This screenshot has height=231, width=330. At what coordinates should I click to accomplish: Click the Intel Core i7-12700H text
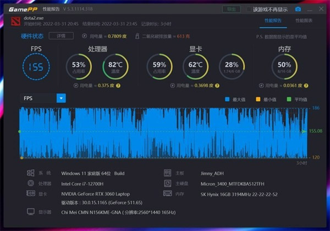[82, 184]
